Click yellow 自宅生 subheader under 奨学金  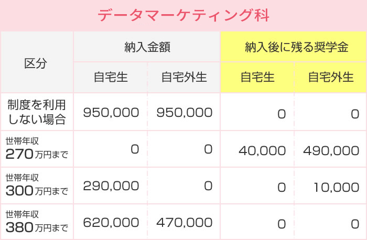point(257,78)
